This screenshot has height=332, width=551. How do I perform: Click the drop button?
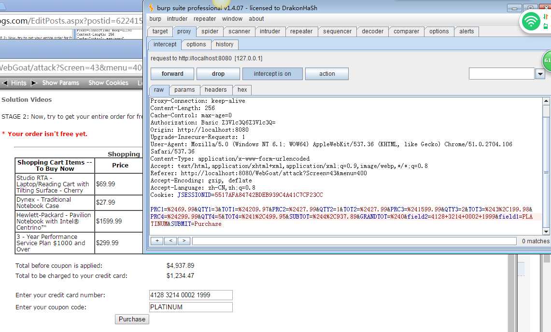click(218, 74)
